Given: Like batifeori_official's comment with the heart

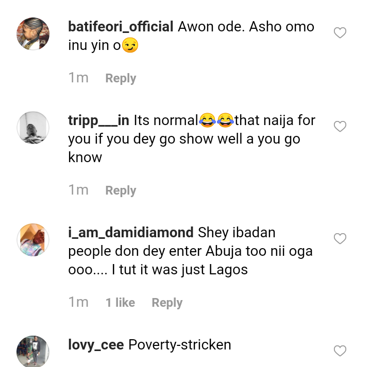Looking at the screenshot, I should [x=340, y=33].
